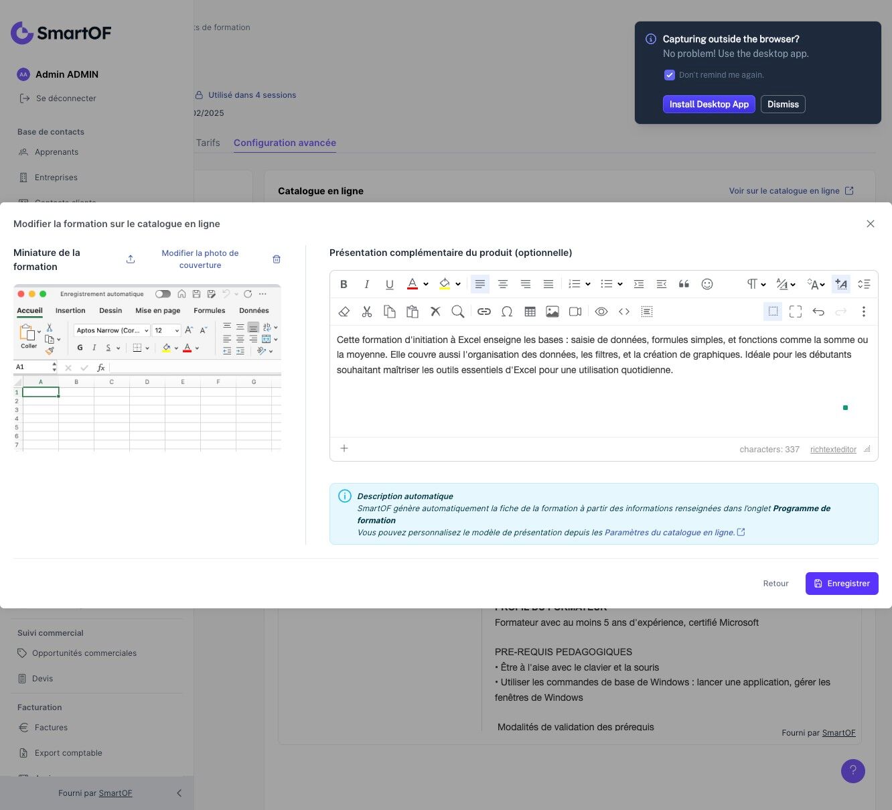The width and height of the screenshot is (892, 810).
Task: Go to Opportunités commerciales
Action: pyautogui.click(x=84, y=653)
